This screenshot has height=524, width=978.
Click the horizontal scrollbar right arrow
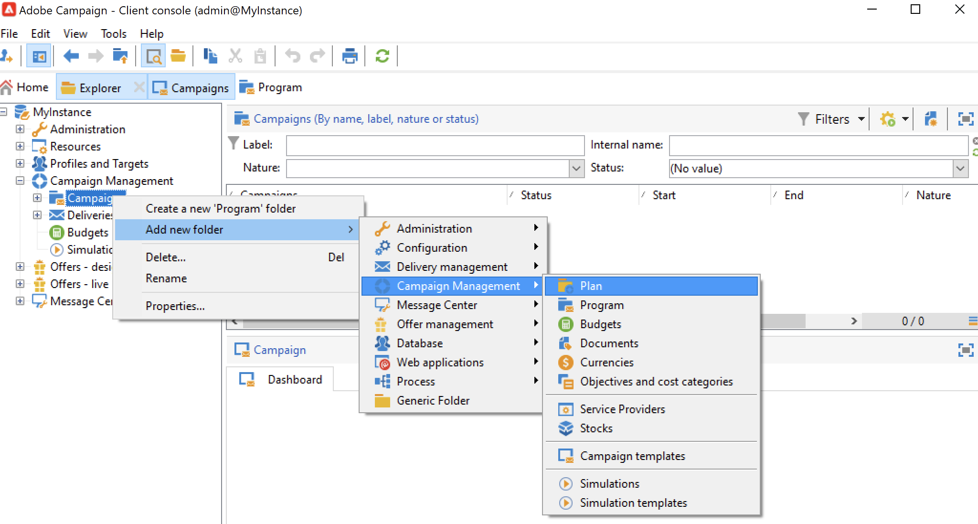854,321
